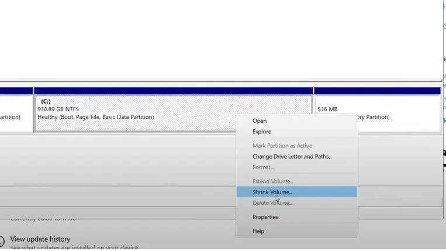Image resolution: width=446 pixels, height=251 pixels.
Task: Click Extend Volume menu entry
Action: pyautogui.click(x=297, y=181)
